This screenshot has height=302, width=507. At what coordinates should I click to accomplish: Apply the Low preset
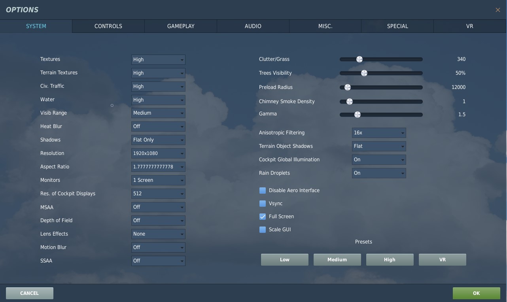285,260
